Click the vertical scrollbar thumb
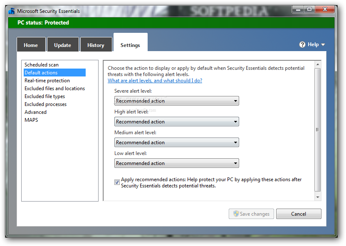The image size is (346, 246). 318,130
